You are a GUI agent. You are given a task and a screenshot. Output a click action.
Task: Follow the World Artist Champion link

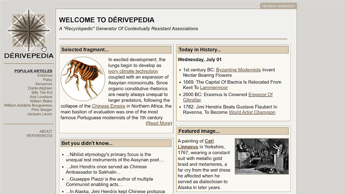252,112
